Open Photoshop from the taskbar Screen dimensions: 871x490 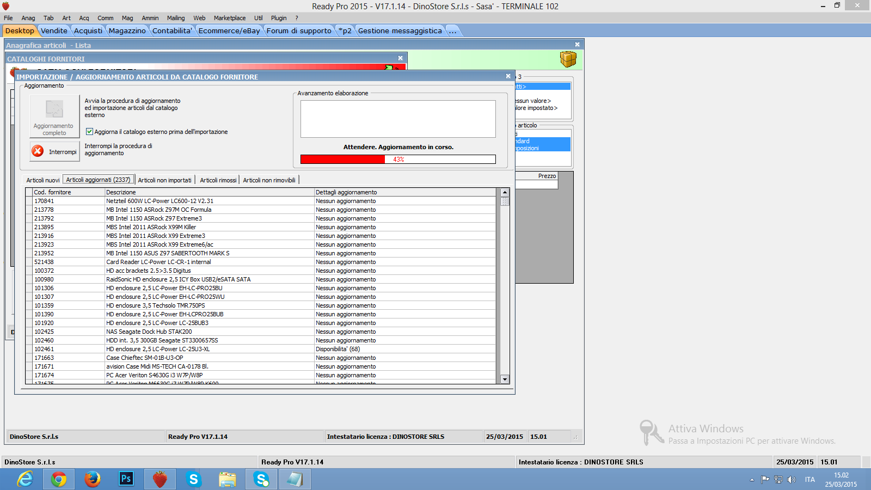(x=126, y=479)
